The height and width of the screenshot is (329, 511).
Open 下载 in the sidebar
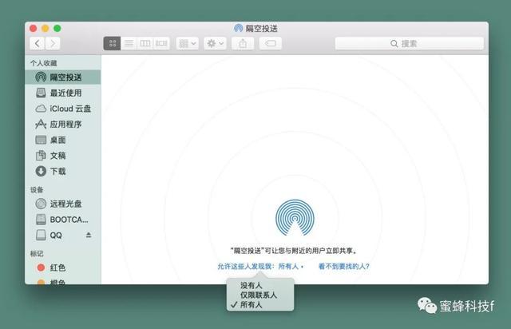[x=63, y=171]
